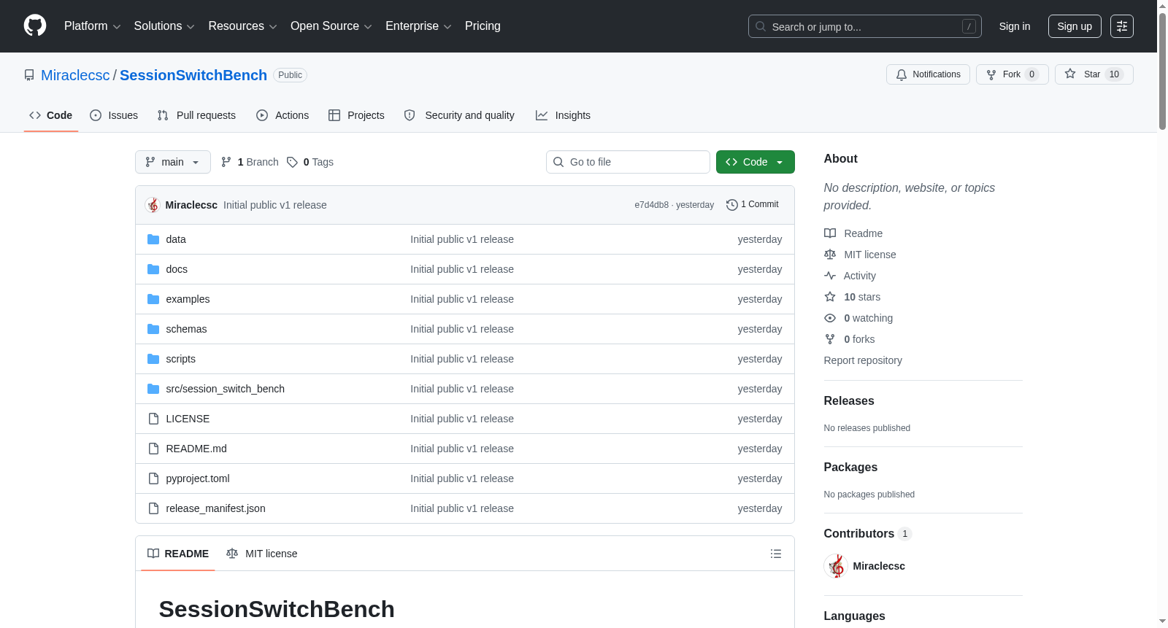This screenshot has width=1168, height=628.
Task: Click the docs folder icon
Action: coord(153,269)
